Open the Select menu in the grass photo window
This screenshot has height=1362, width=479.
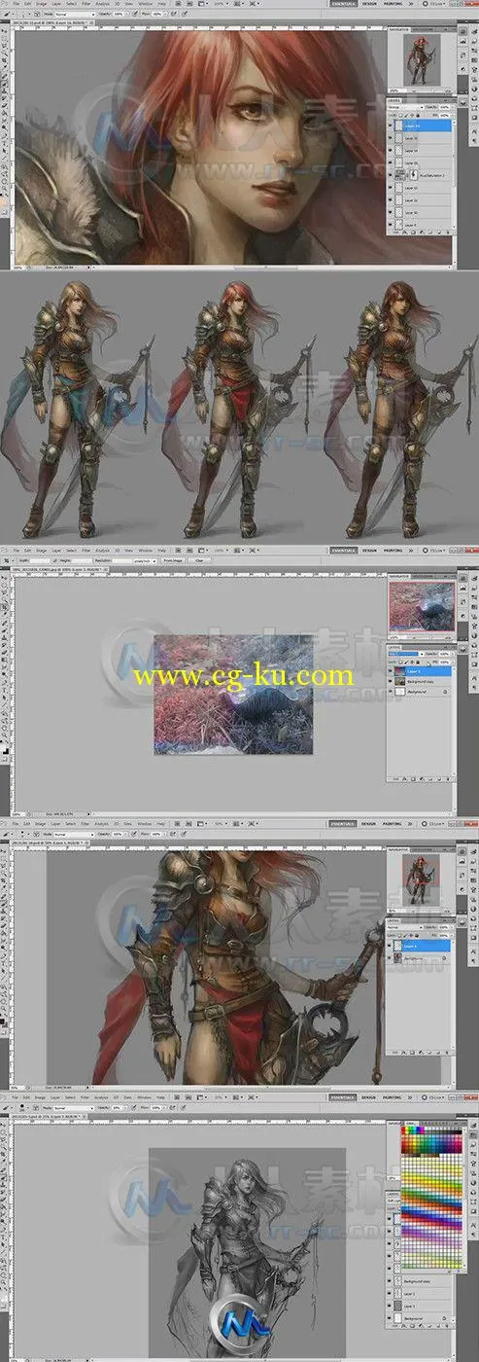pos(71,550)
